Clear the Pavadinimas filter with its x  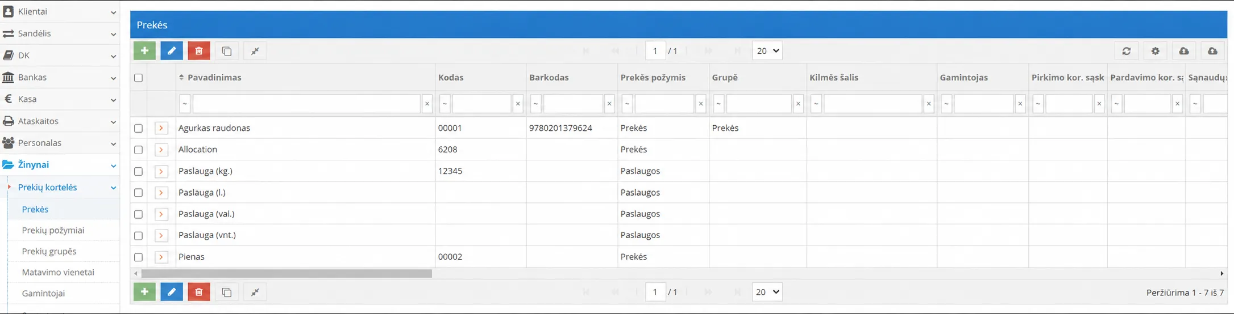tap(427, 104)
